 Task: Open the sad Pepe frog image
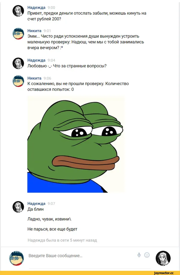[x=76, y=144]
